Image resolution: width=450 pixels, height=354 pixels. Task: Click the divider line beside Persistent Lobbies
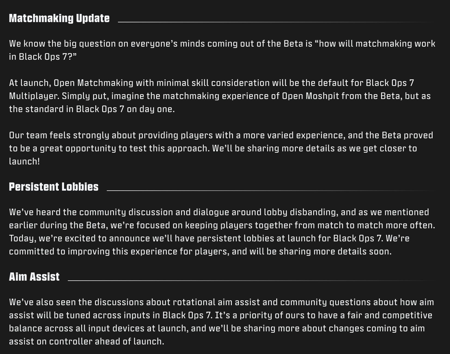click(270, 191)
